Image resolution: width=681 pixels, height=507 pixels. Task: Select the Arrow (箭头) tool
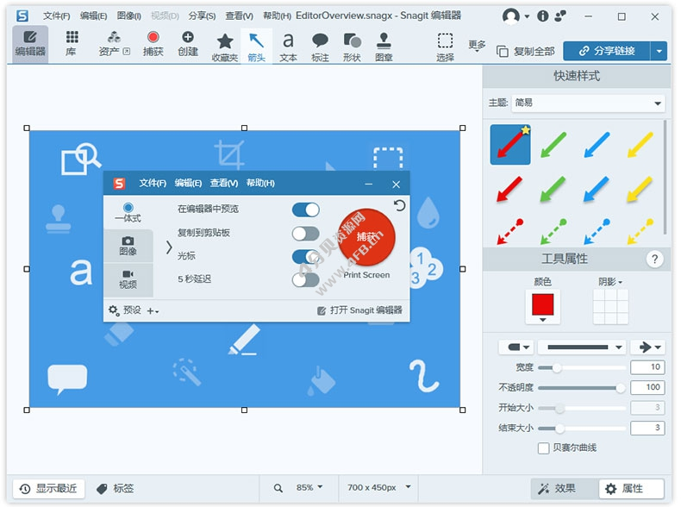(x=256, y=45)
